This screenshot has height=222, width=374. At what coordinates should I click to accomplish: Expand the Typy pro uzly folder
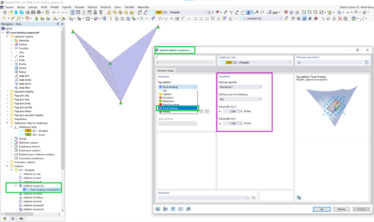coord(7,95)
